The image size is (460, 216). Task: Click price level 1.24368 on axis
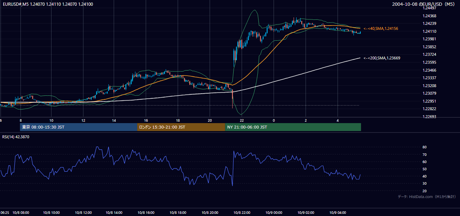tap(429, 16)
